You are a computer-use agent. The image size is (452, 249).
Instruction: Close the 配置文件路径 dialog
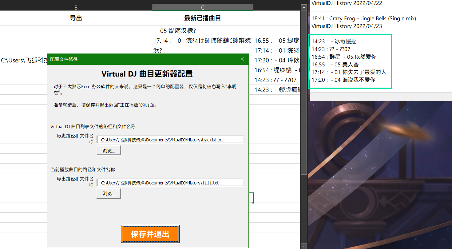click(242, 59)
